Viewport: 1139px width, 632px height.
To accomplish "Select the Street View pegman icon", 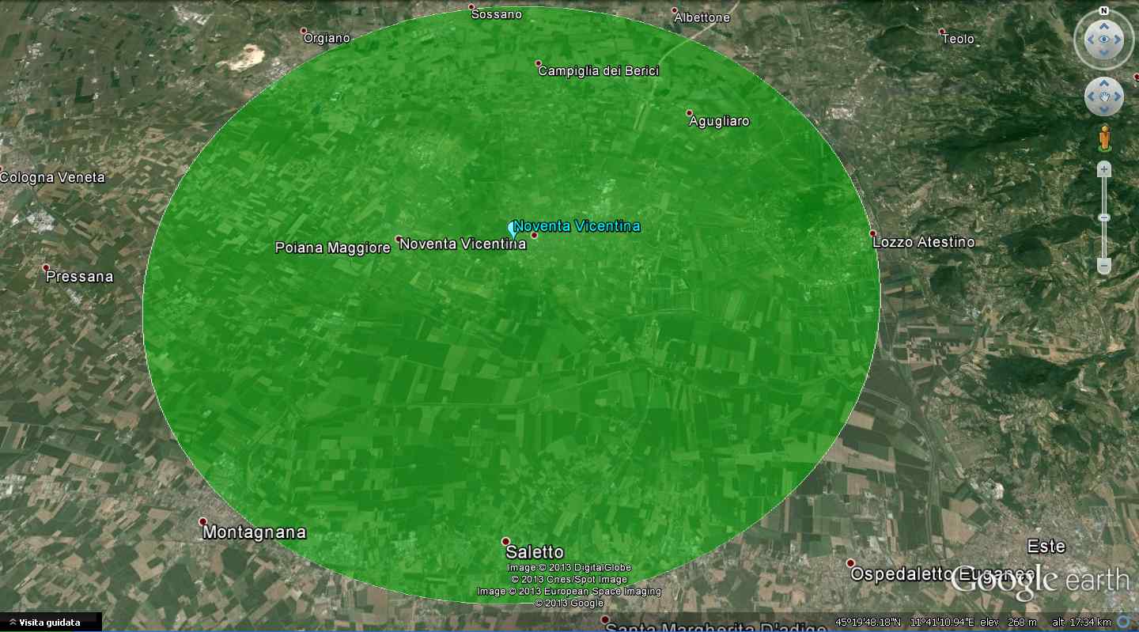I will 1104,138.
